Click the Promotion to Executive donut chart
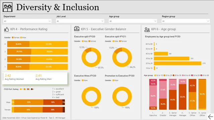Image resolution: width=214 pixels, height=120 pixels. click(x=122, y=96)
